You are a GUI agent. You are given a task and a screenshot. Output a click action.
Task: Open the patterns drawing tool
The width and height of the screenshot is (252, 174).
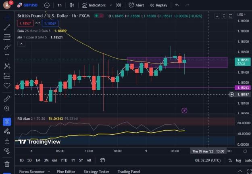click(7, 66)
